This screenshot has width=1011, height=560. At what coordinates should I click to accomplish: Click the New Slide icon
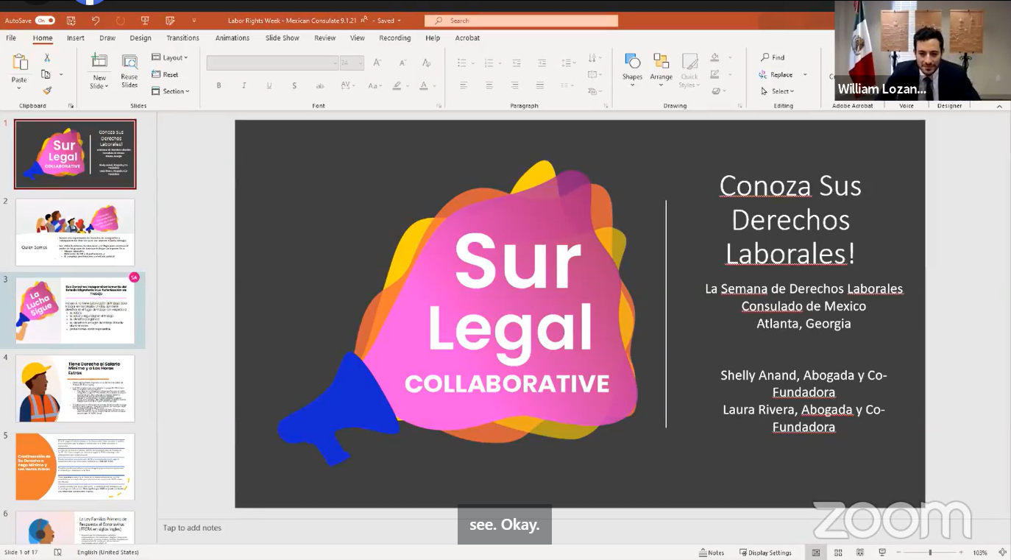pyautogui.click(x=99, y=62)
